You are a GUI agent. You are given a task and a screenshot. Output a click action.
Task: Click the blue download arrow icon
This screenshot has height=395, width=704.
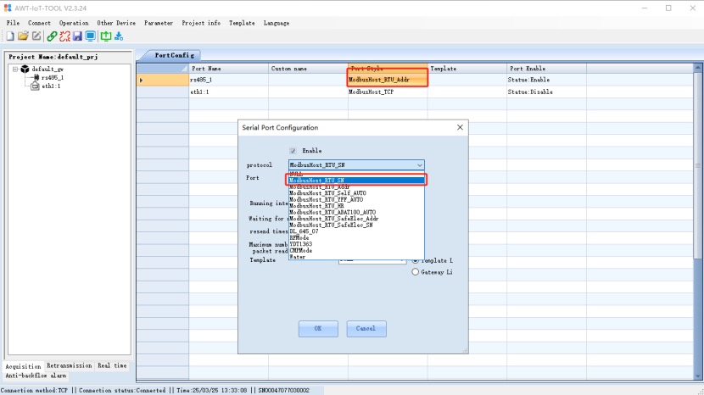tap(119, 36)
